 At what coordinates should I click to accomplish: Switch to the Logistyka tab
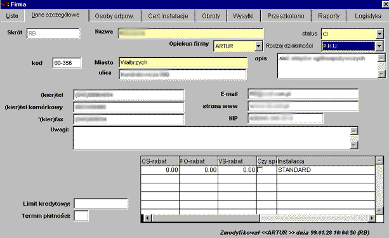(368, 16)
